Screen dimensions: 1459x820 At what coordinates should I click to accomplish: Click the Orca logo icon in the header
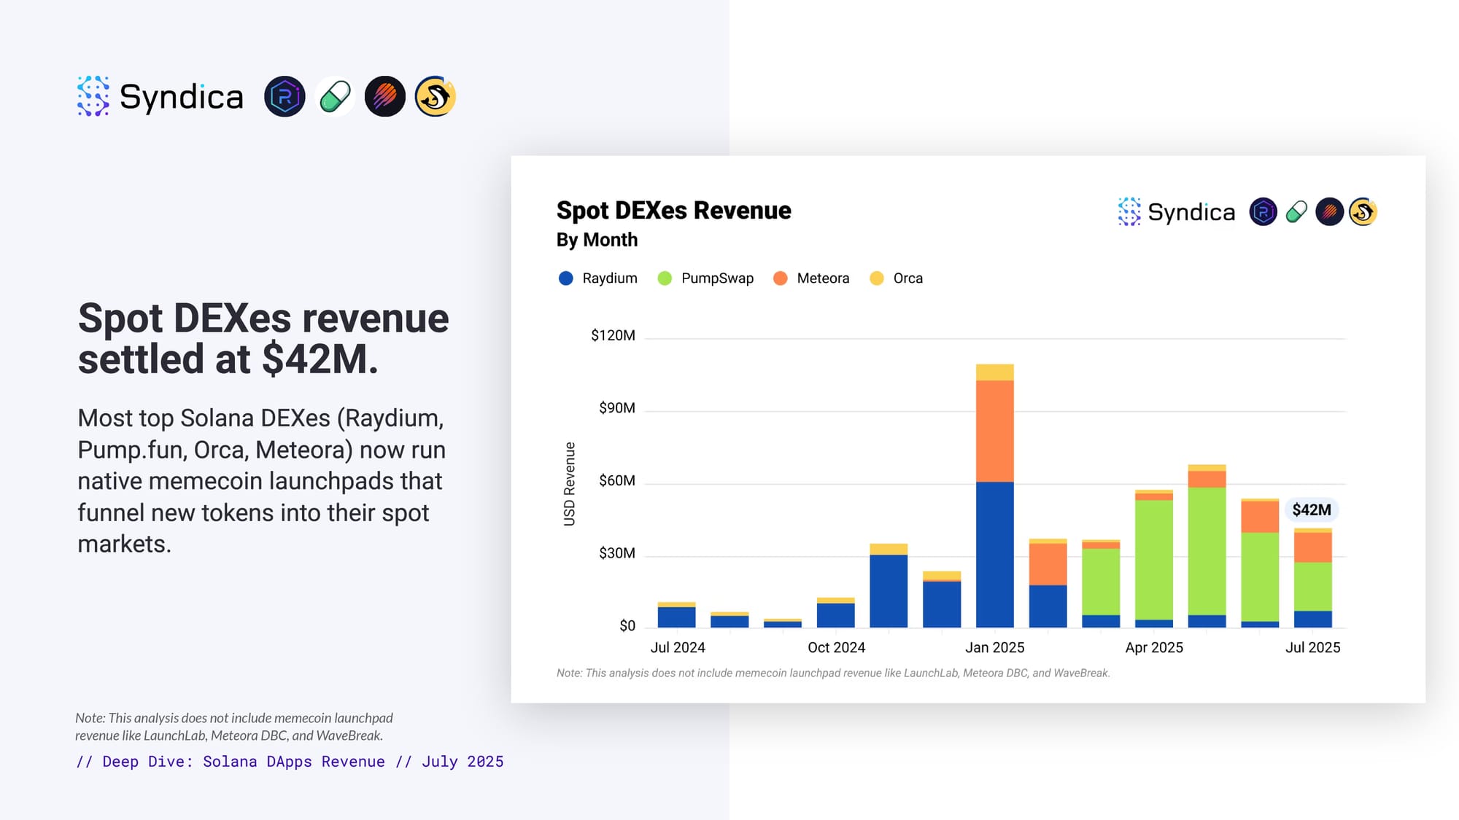[436, 96]
